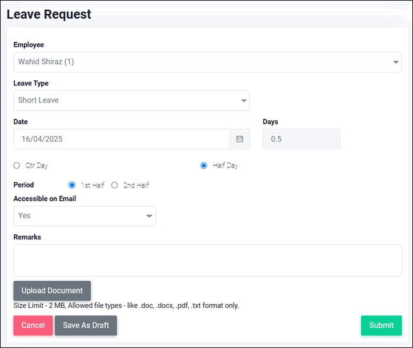
Task: Expand the Leave Type dropdown arrow
Action: pyautogui.click(x=244, y=100)
